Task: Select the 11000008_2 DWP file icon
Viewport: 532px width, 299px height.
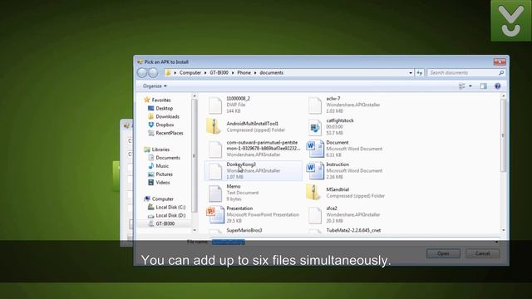Action: 215,105
